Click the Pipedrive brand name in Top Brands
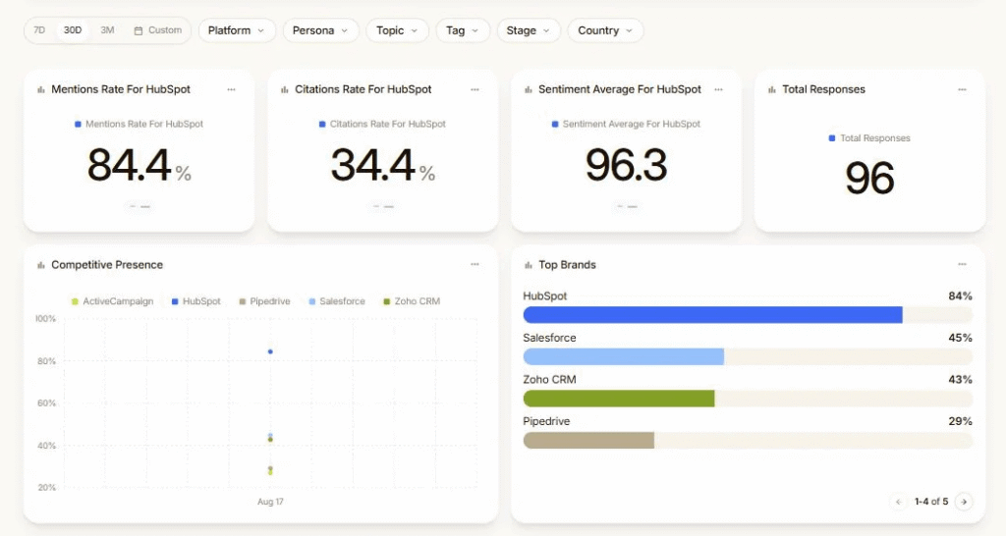The width and height of the screenshot is (1006, 536). (546, 420)
